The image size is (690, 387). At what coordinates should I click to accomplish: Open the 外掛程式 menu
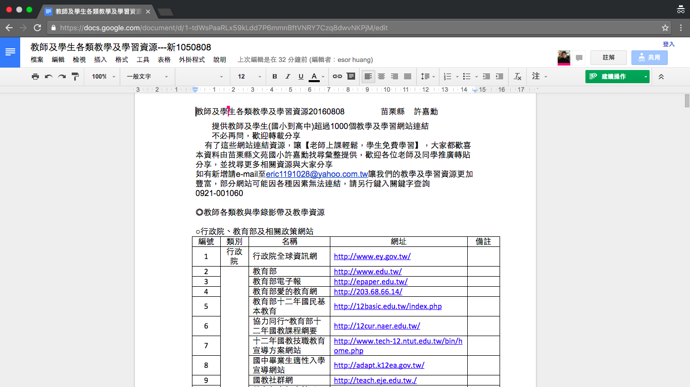(x=192, y=59)
